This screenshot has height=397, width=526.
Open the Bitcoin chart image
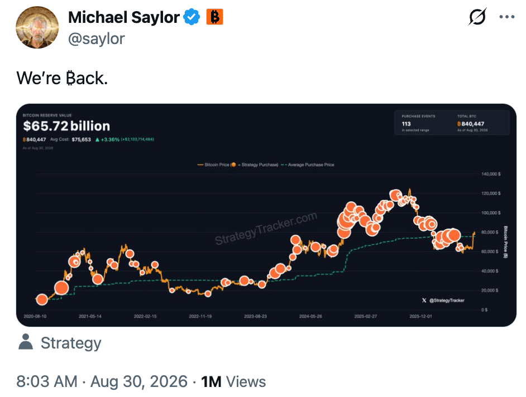tap(266, 215)
